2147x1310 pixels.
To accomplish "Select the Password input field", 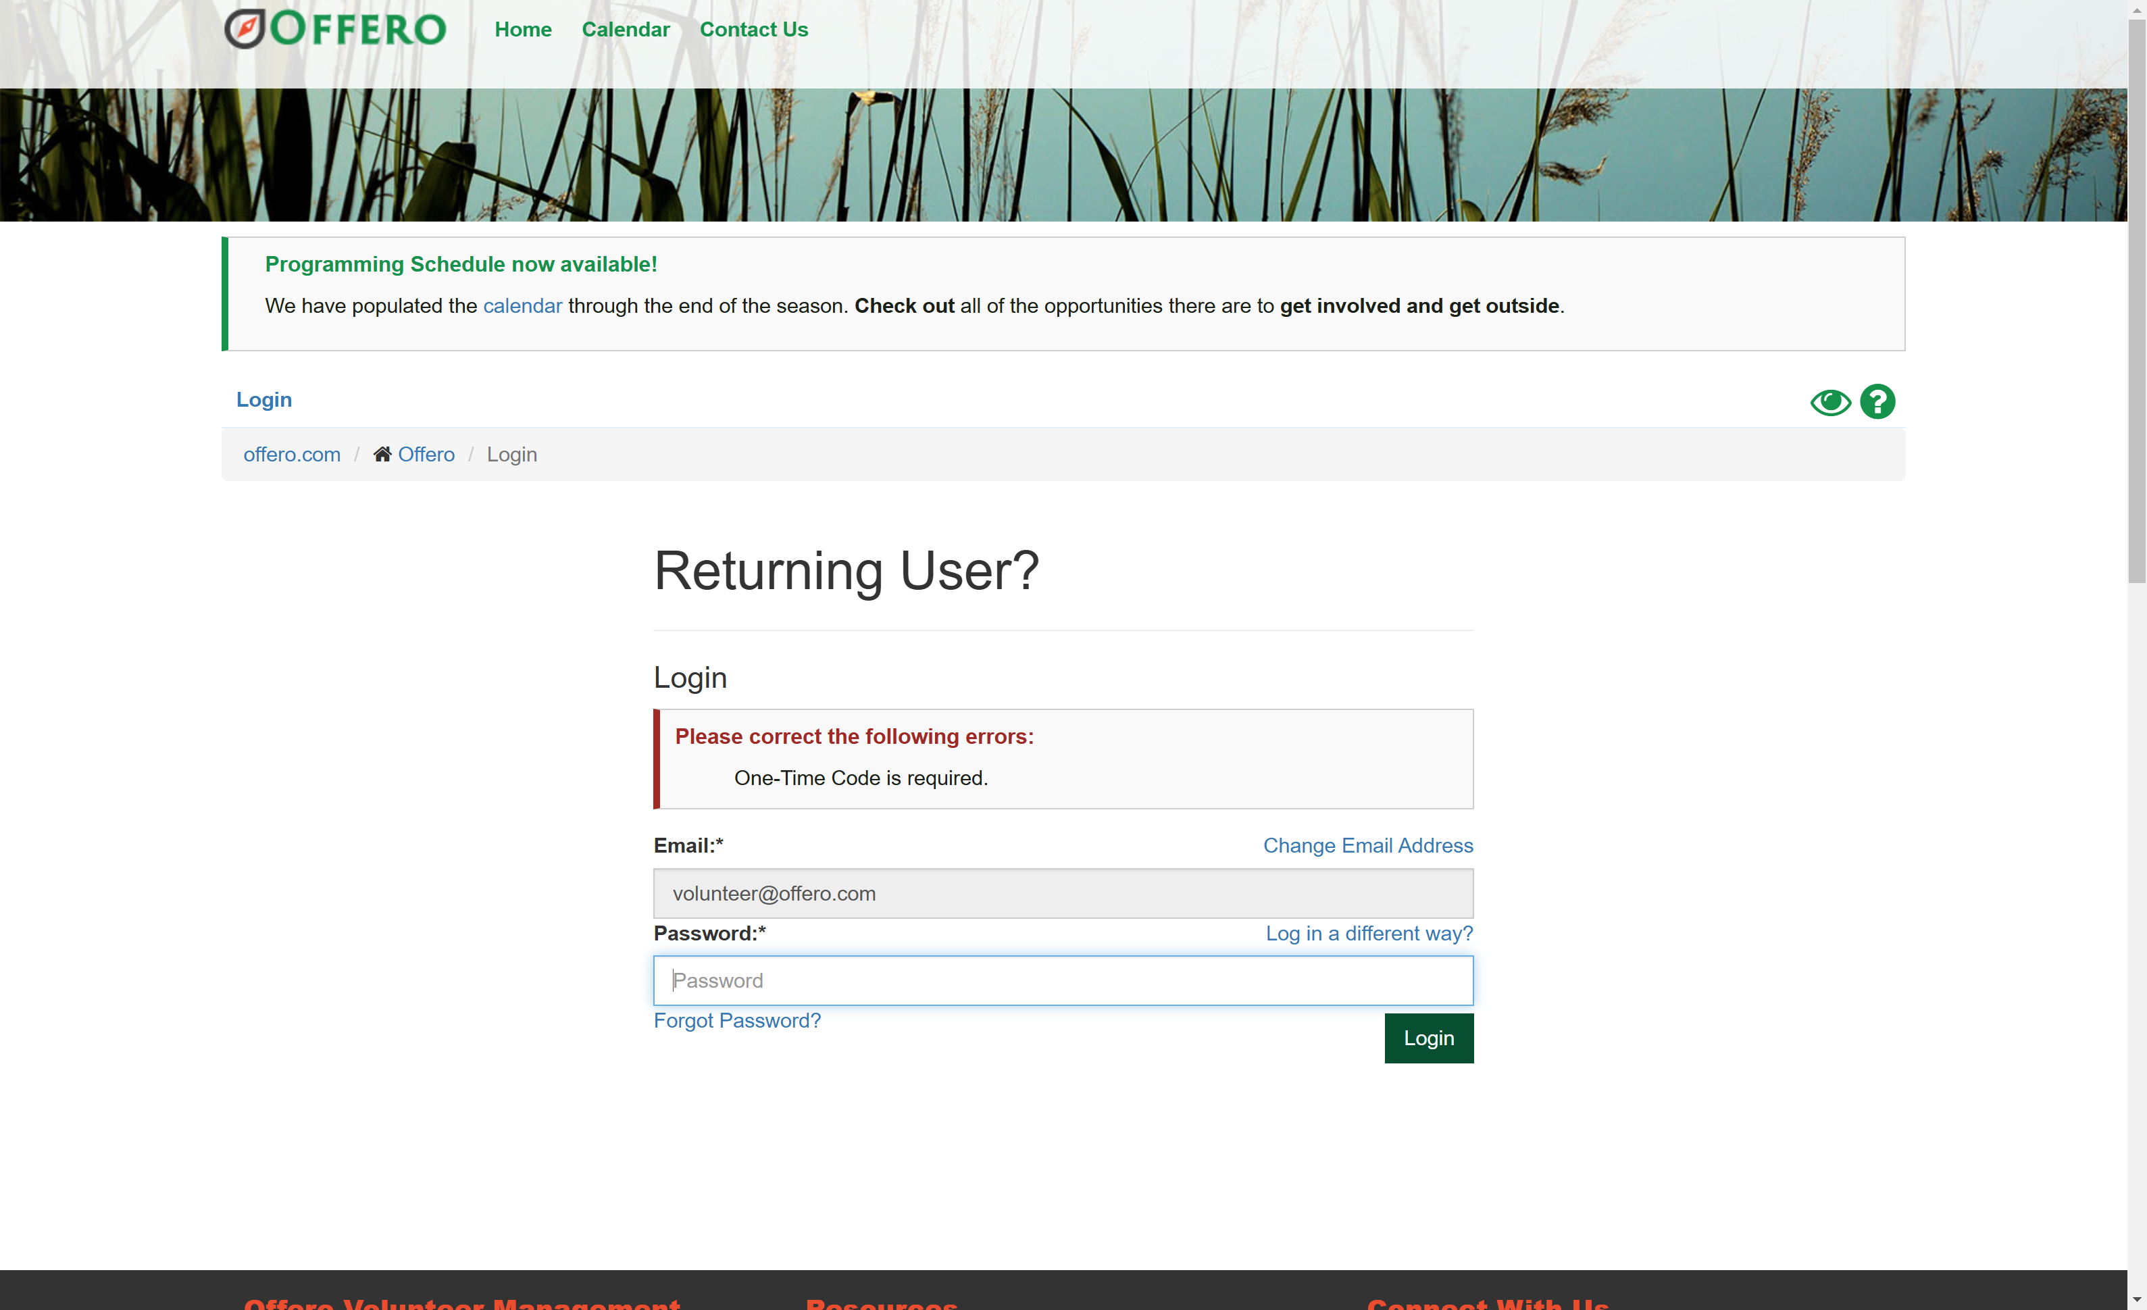I will click(x=1063, y=980).
